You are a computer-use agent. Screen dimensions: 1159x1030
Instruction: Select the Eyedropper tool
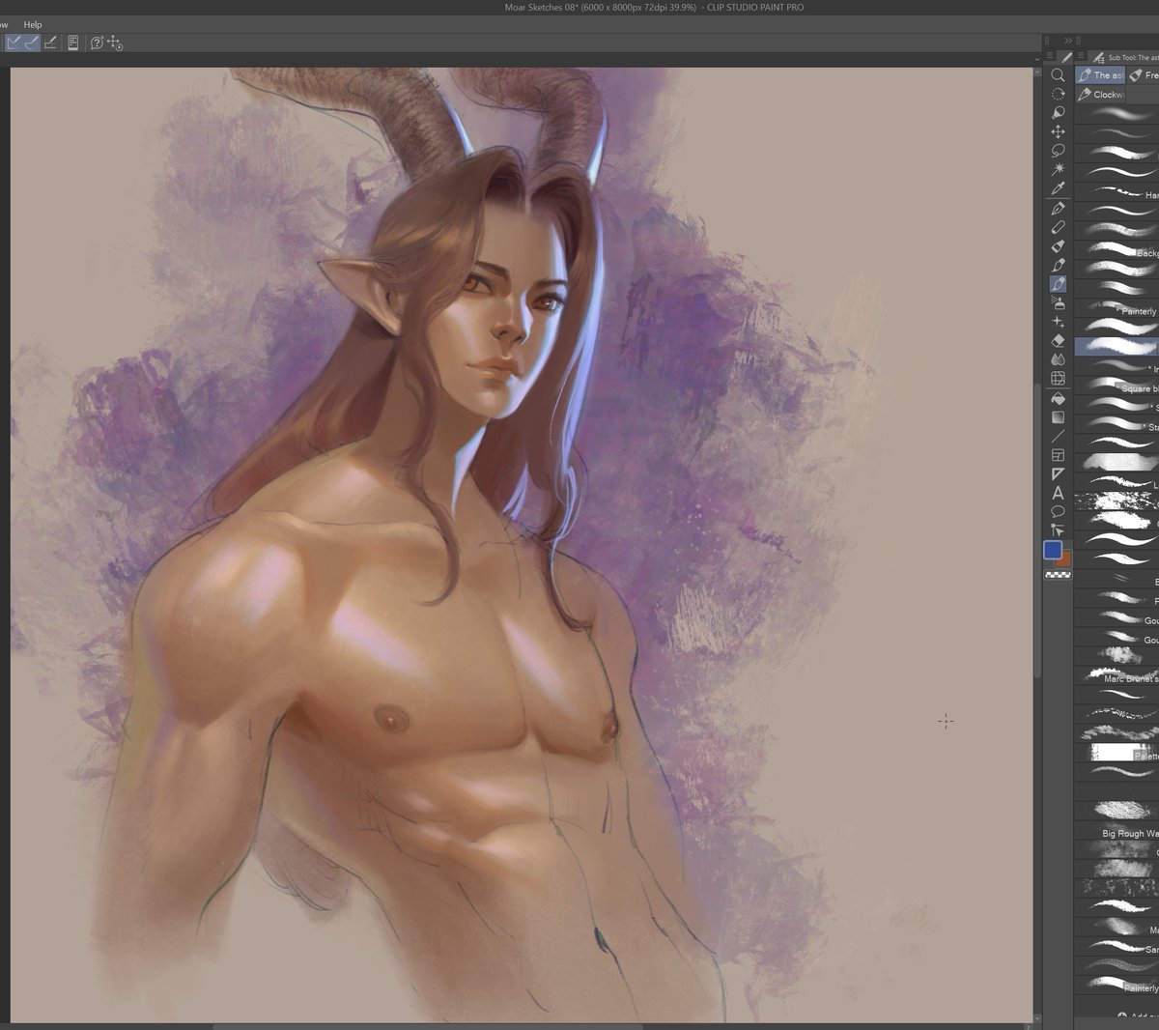point(1058,188)
